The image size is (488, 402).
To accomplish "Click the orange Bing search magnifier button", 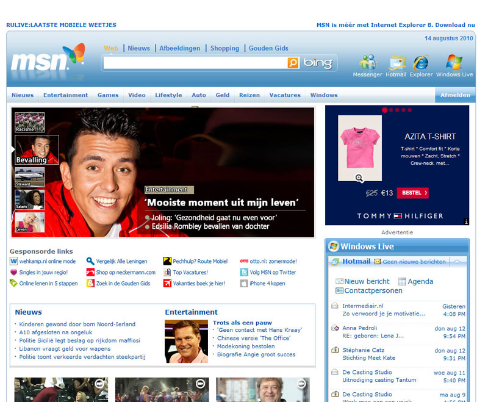I will click(x=293, y=63).
